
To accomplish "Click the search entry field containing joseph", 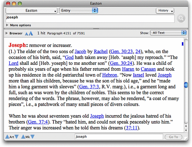I will [x=90, y=19].
